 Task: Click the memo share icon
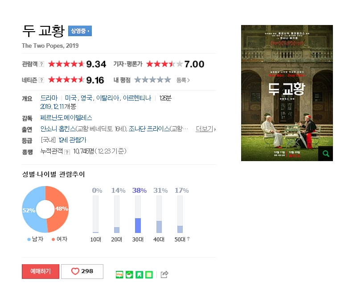point(149,274)
